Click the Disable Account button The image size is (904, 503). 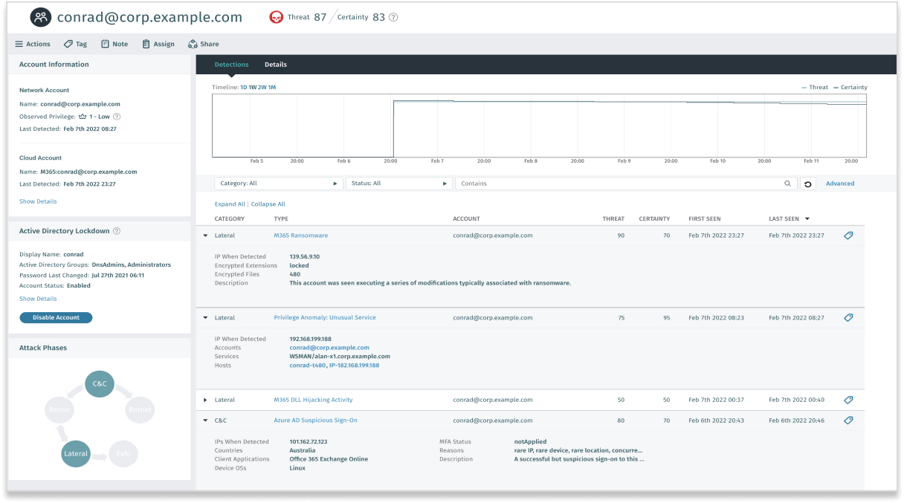(x=56, y=317)
